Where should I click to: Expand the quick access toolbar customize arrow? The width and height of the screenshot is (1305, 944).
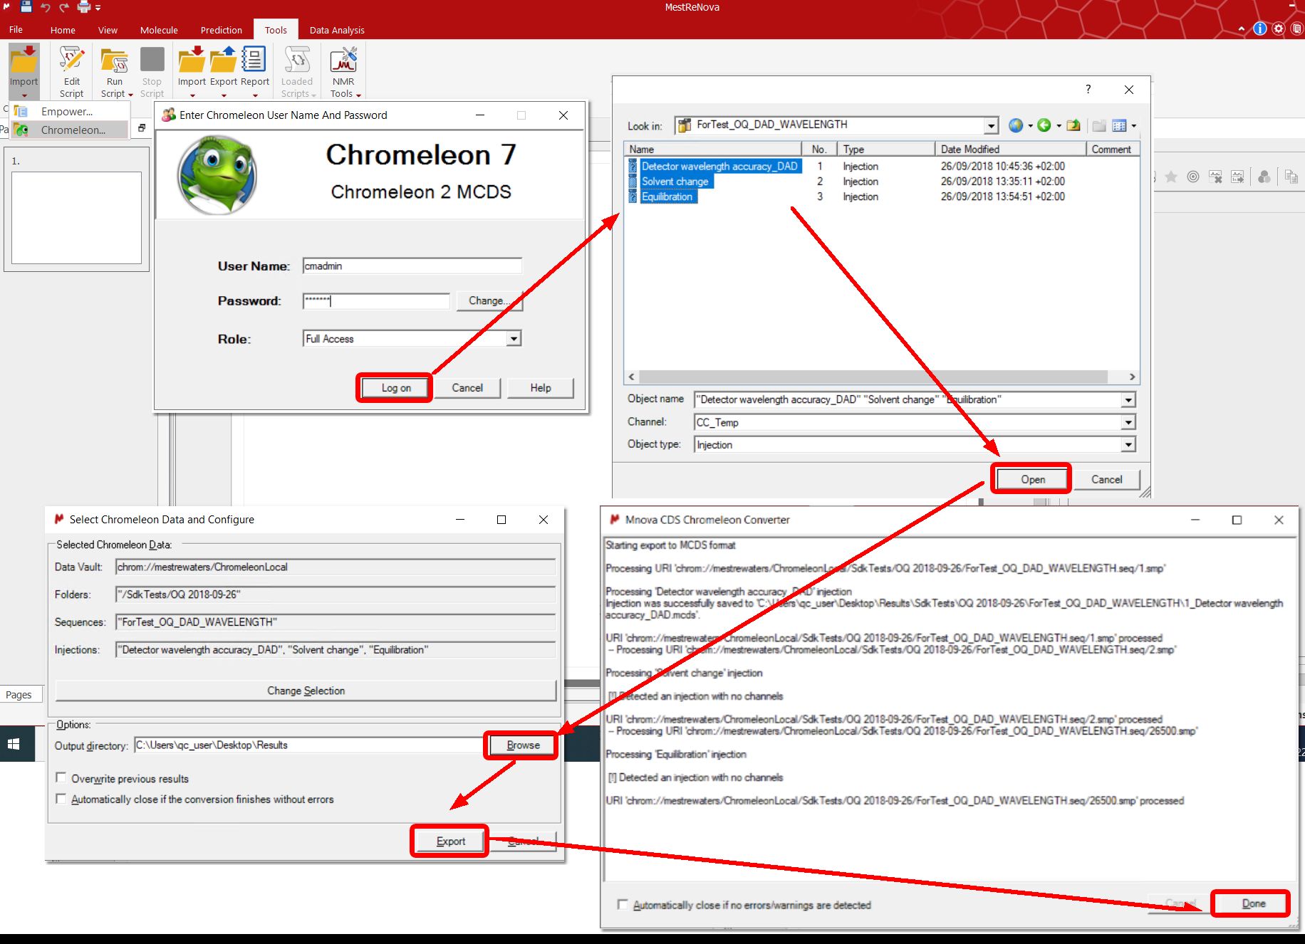click(x=98, y=8)
